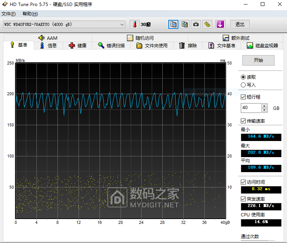Image resolution: width=287 pixels, height=243 pixels.
Task: Open the 帮助(H) menu
Action: tap(30, 14)
